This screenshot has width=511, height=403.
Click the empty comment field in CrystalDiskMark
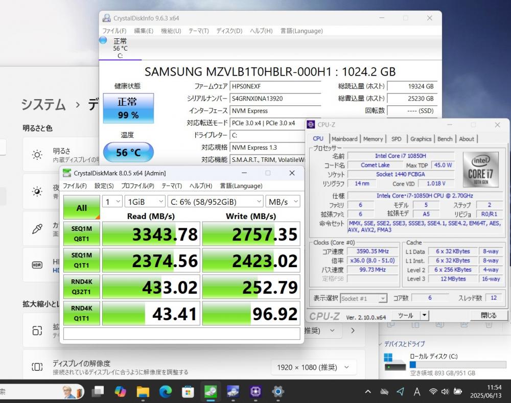click(181, 334)
